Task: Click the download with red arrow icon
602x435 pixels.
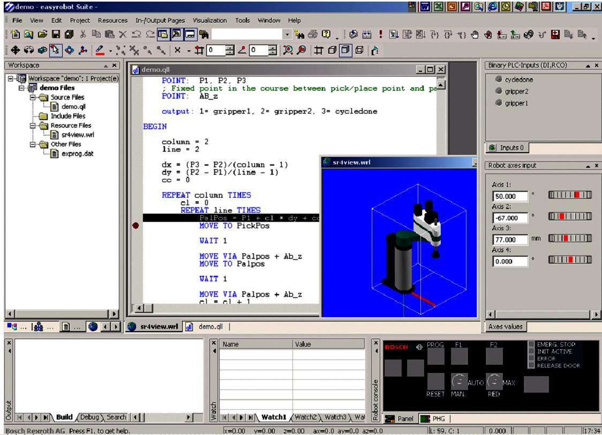Action: (501, 35)
